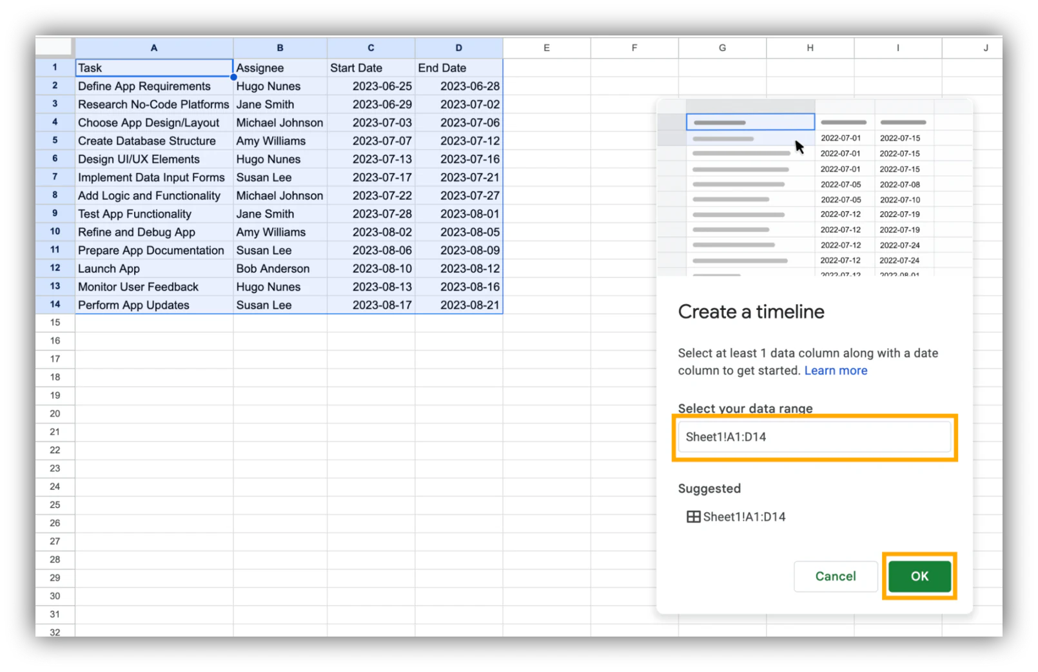Select column C header
Image resolution: width=1038 pixels, height=672 pixels.
pos(371,48)
